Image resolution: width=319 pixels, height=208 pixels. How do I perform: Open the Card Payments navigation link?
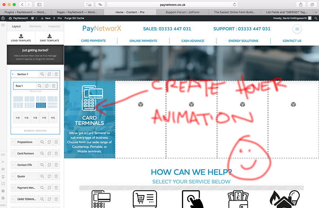pos(93,41)
